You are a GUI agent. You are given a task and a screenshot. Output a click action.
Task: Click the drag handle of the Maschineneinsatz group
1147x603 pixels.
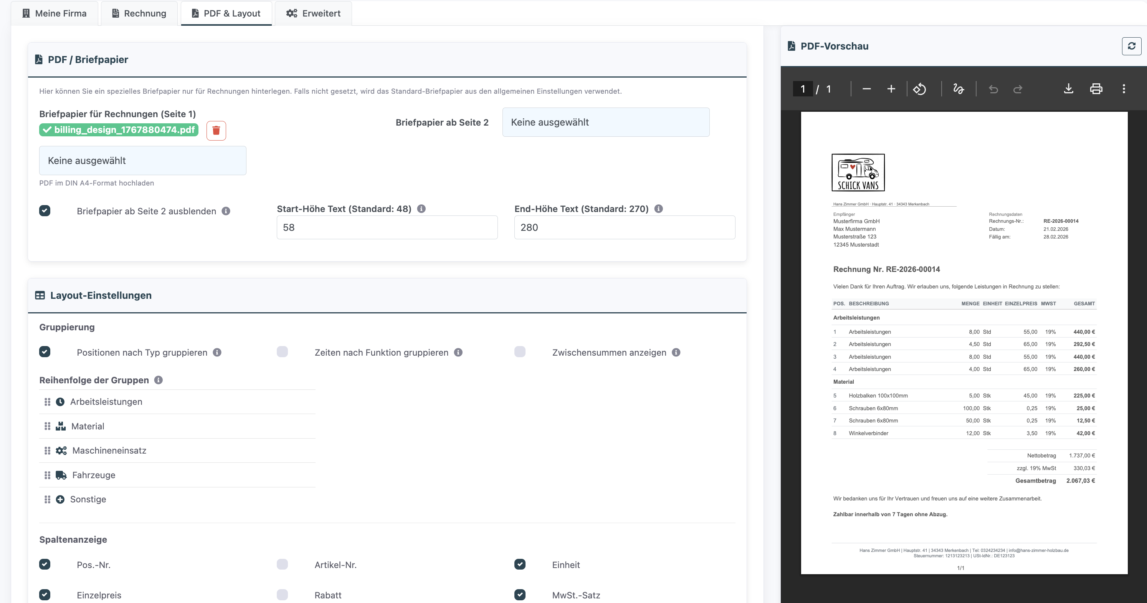point(47,451)
